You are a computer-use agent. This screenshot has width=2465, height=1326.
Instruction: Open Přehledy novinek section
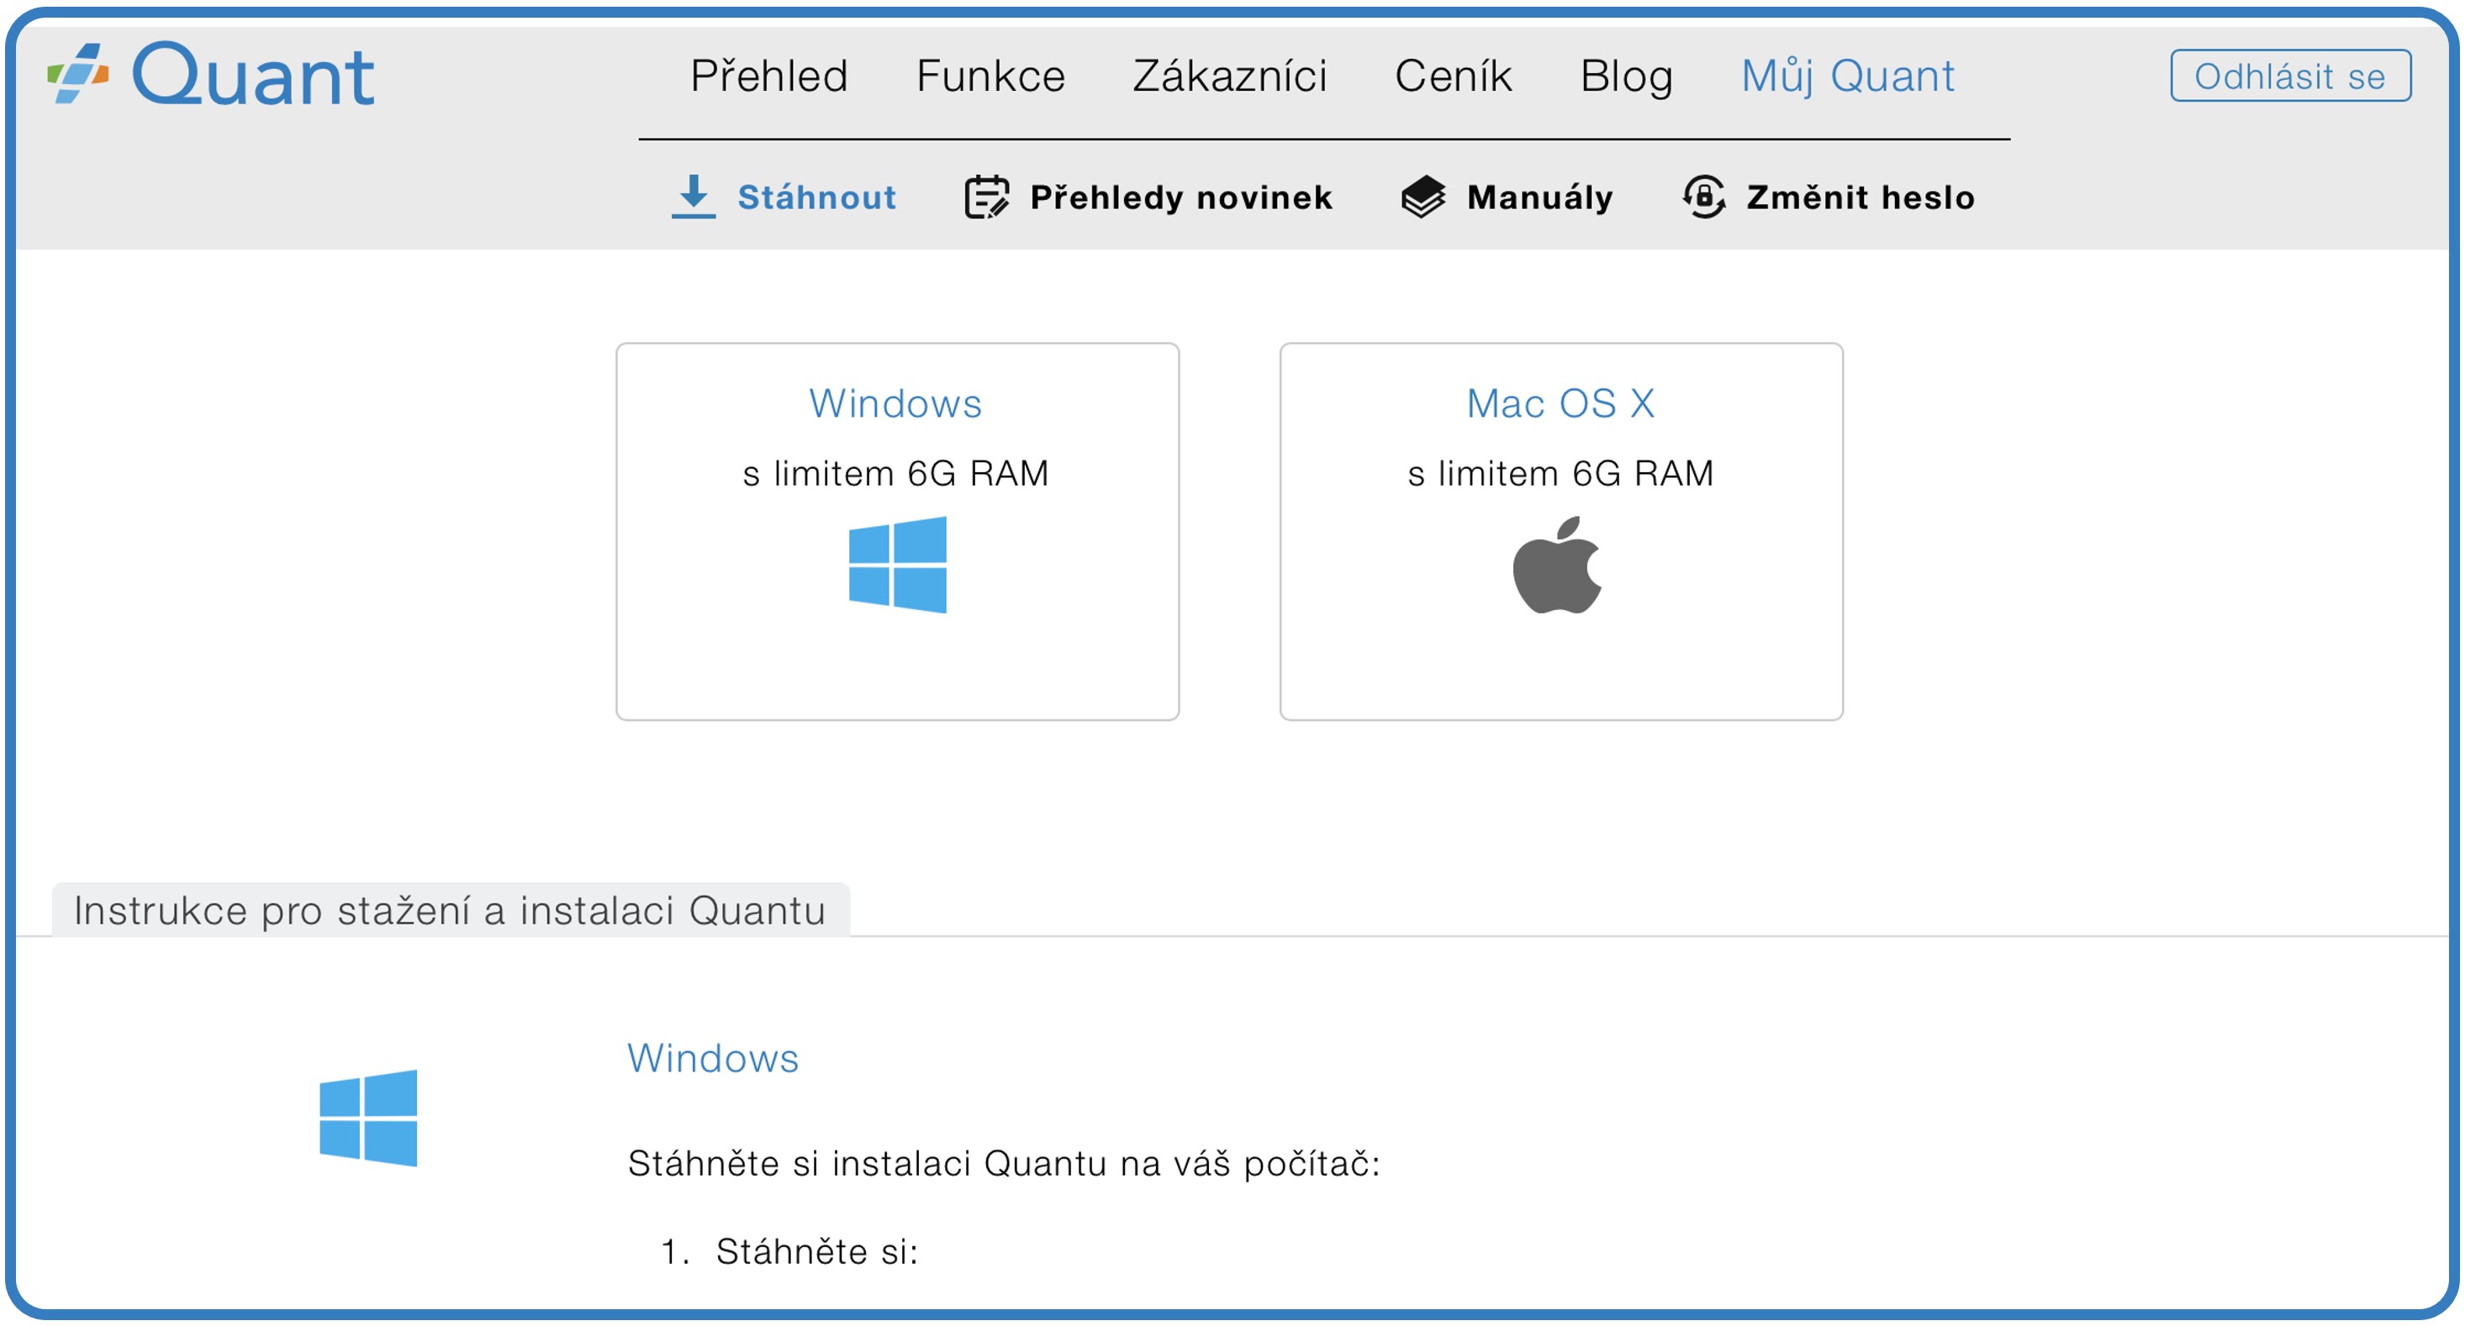click(1181, 197)
